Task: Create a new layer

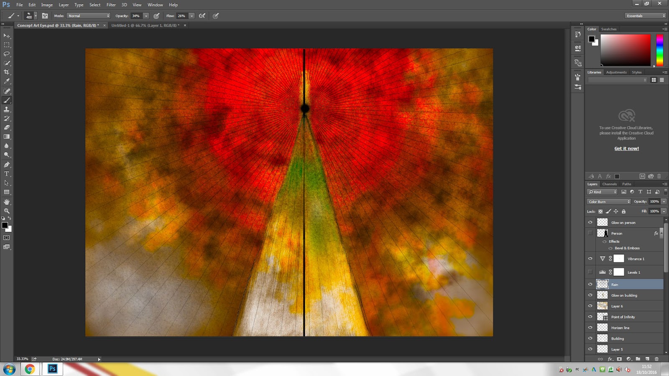Action: point(647,359)
